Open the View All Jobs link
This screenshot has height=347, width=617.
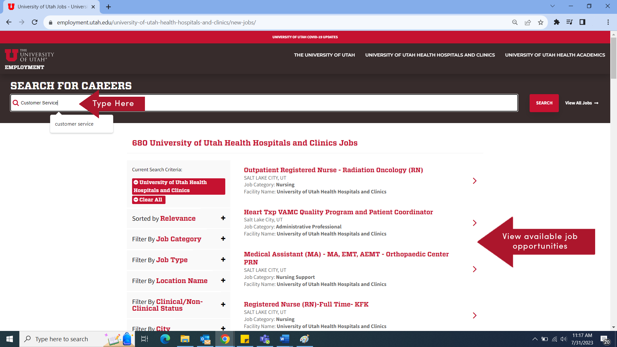[x=582, y=103]
